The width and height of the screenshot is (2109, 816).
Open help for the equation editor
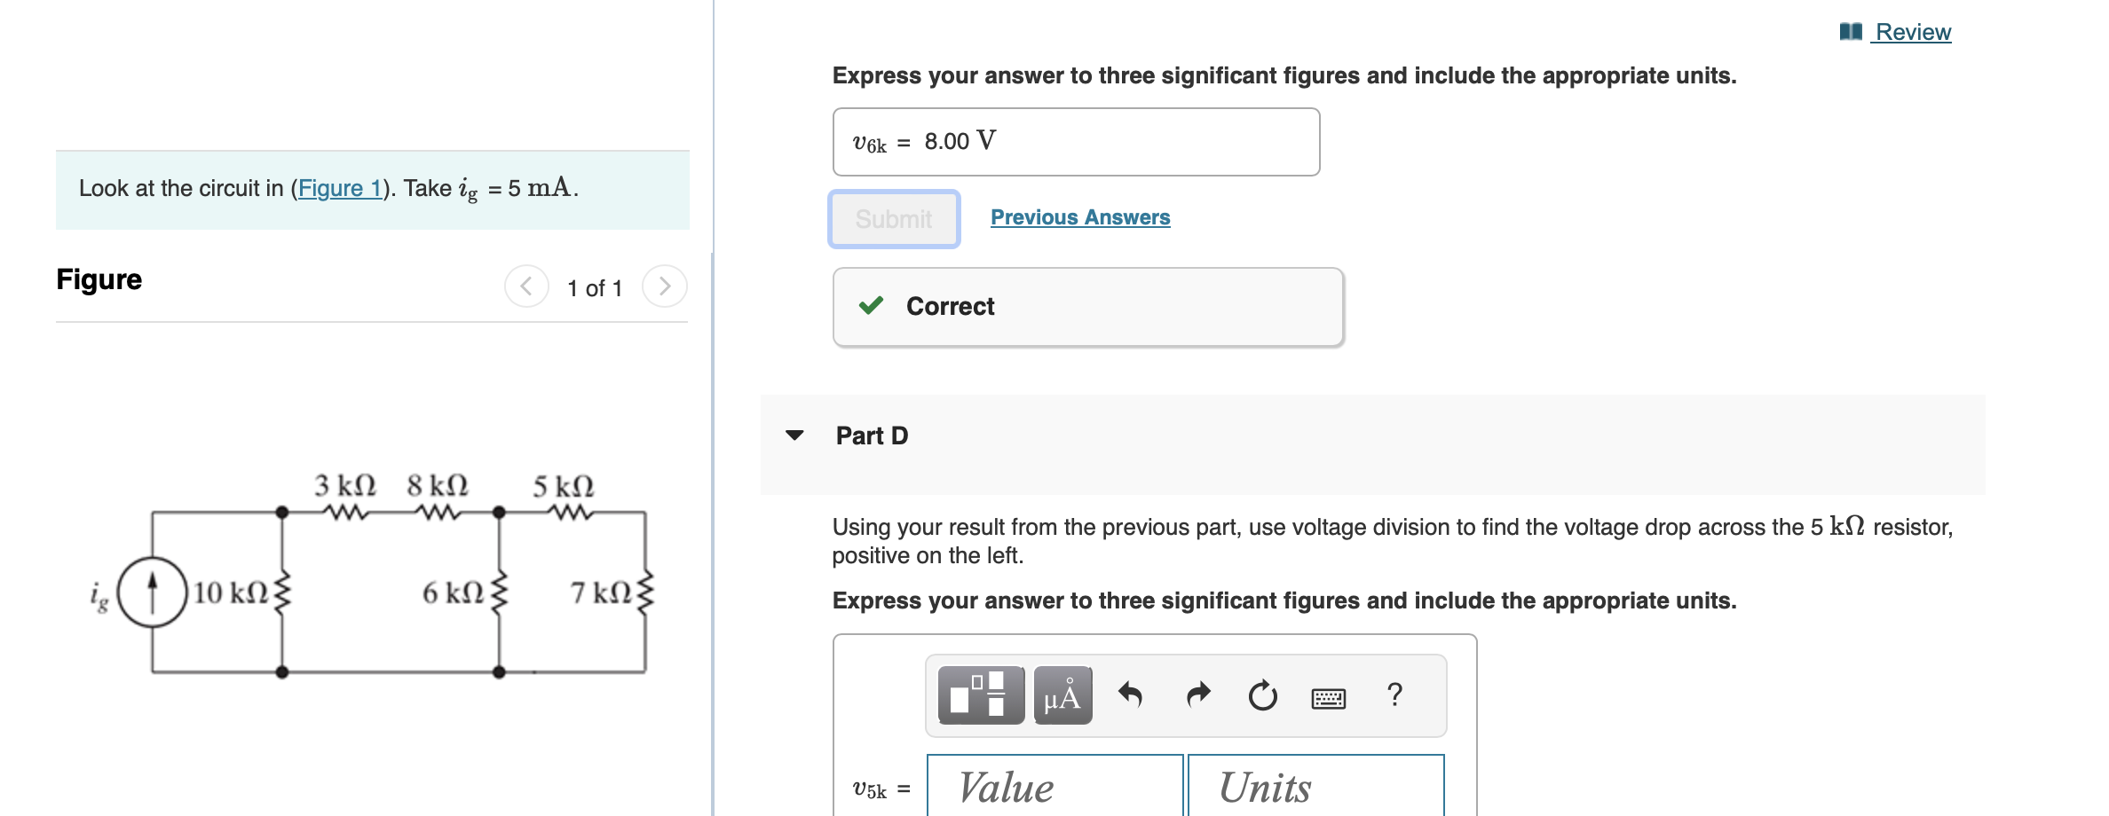click(1394, 696)
